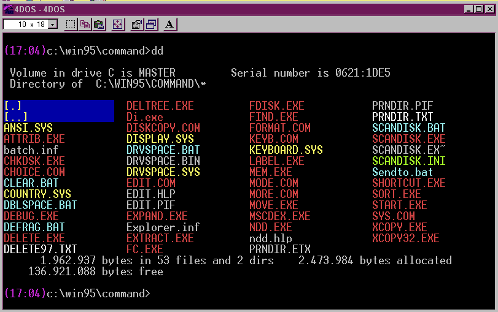Click the Paste clipboard toolbar icon
Image resolution: width=498 pixels, height=312 pixels.
pos(99,25)
